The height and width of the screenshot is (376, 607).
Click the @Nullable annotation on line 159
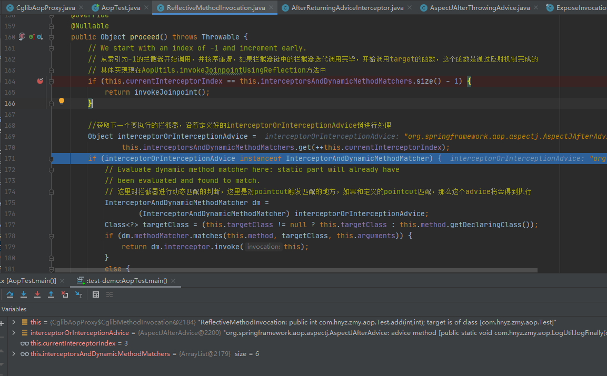[90, 26]
